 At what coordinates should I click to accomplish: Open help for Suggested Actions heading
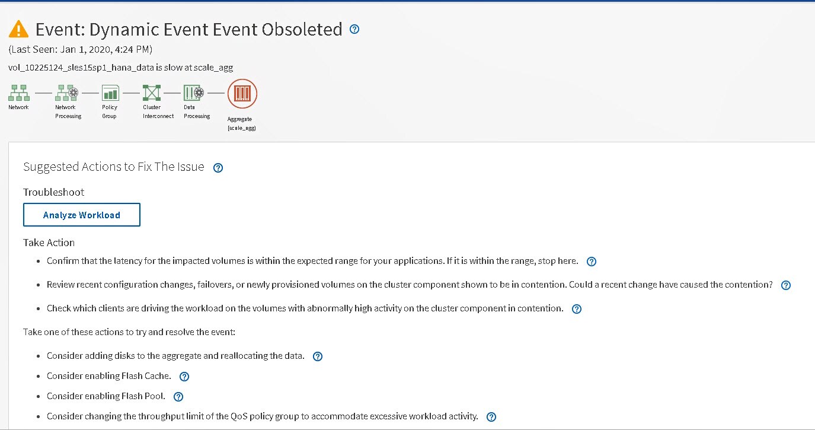click(x=218, y=168)
